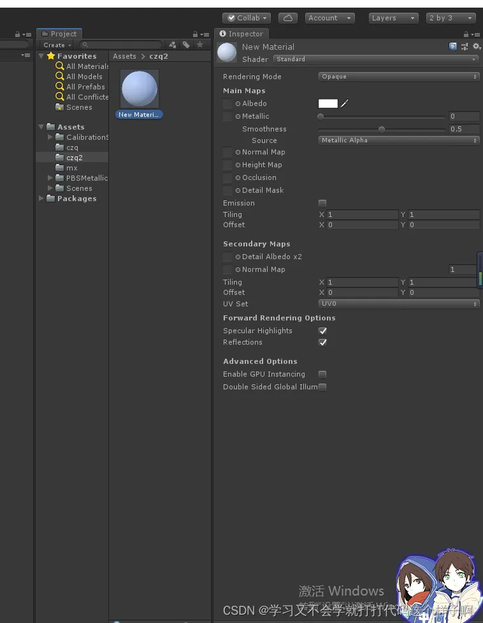Open the Inspector panel options menu

tap(476, 34)
